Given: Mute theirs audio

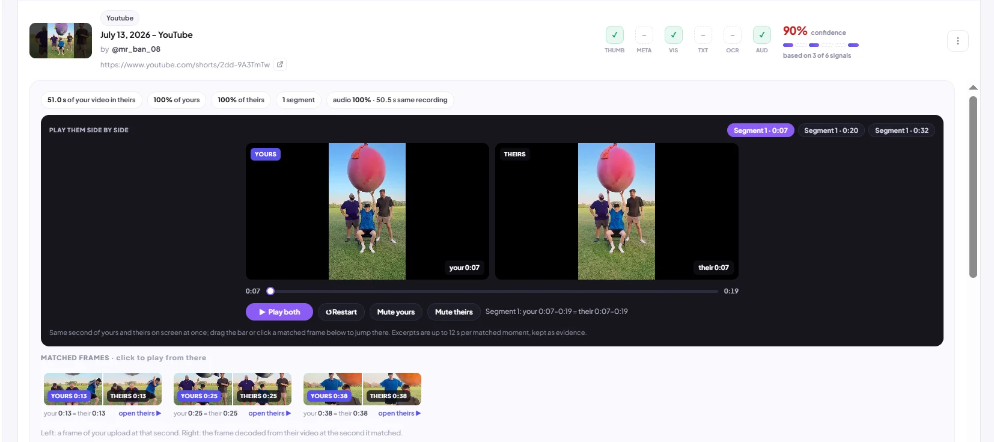Looking at the screenshot, I should 454,312.
